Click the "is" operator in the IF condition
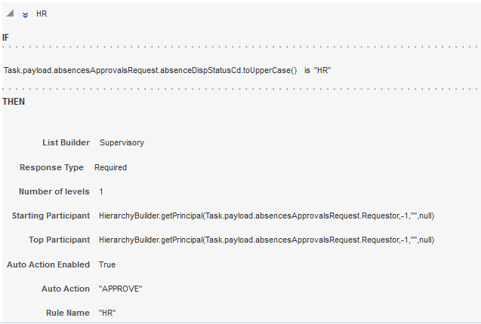 307,70
